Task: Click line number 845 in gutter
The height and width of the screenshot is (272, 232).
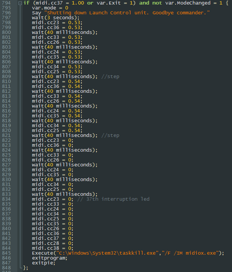Action: click(6, 253)
